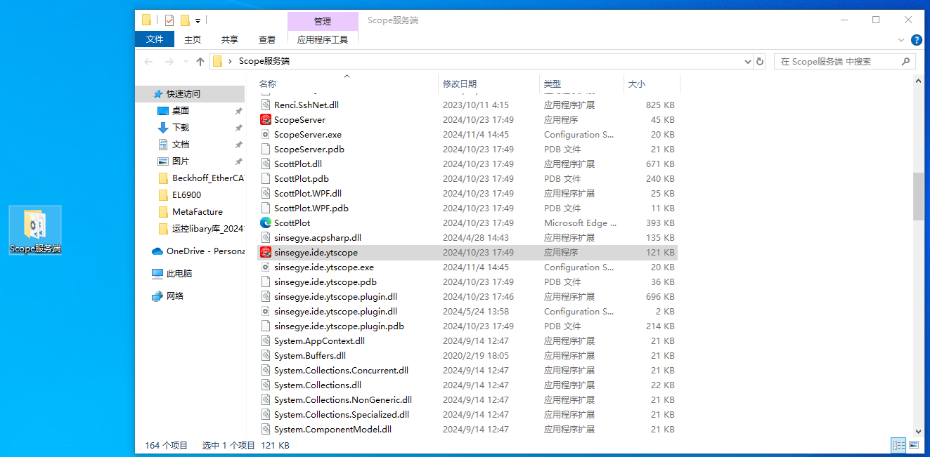
Task: Select the 运控libary库_2024 folder in sidebar
Action: (200, 229)
